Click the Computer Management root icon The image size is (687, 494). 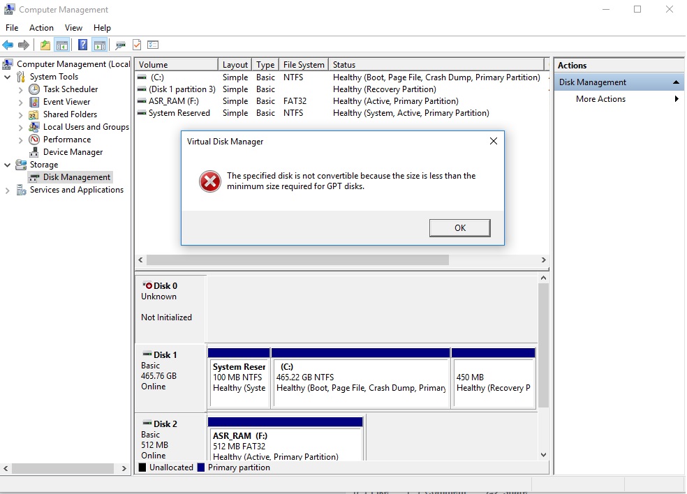(x=8, y=64)
